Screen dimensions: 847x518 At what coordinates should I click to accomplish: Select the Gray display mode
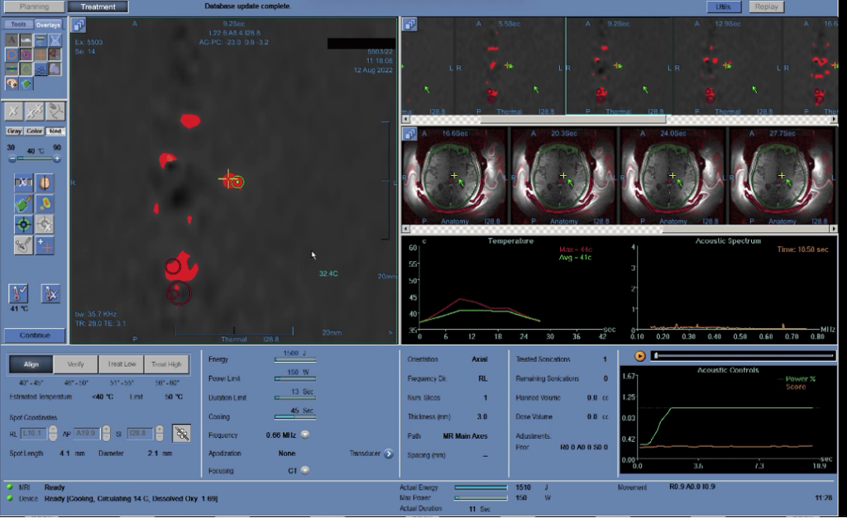pyautogui.click(x=14, y=131)
